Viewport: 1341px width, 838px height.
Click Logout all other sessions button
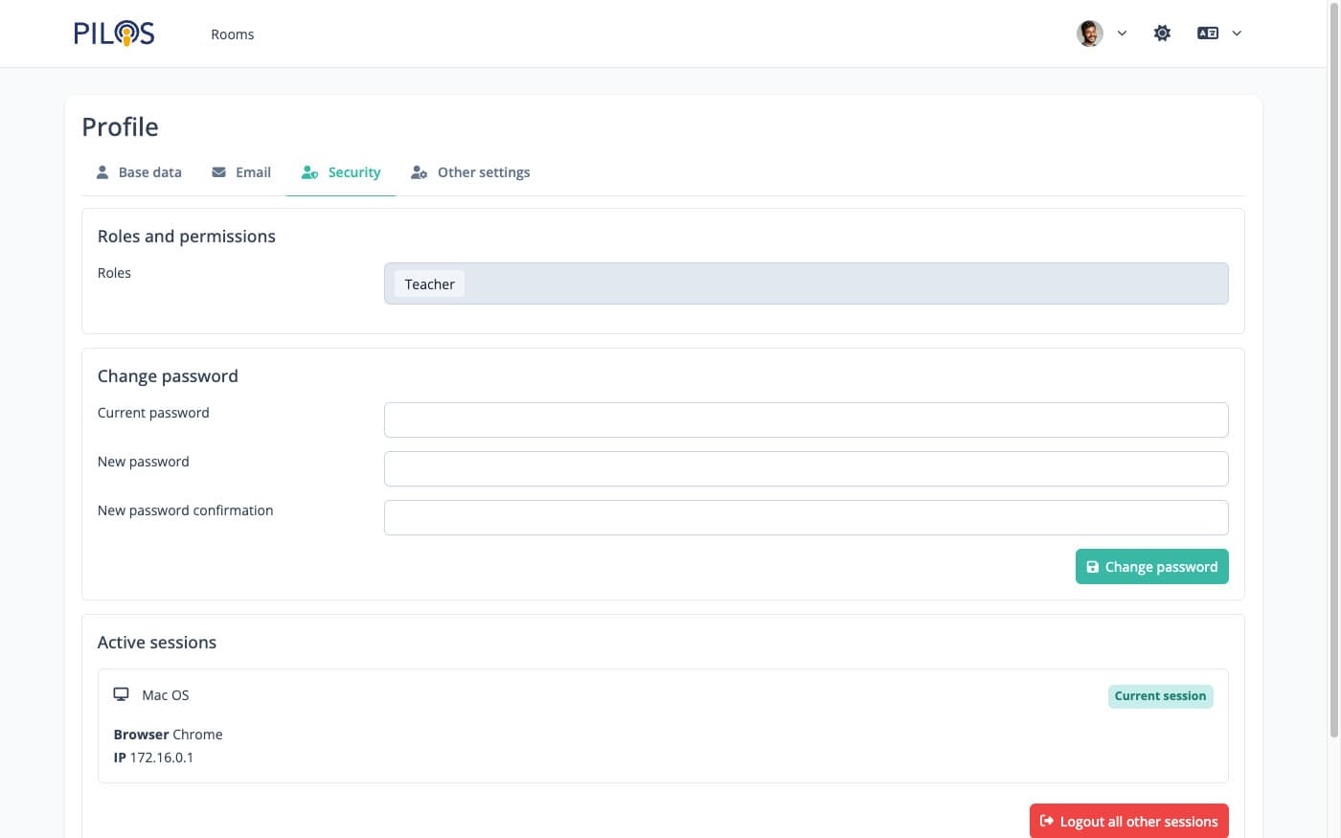1128,821
